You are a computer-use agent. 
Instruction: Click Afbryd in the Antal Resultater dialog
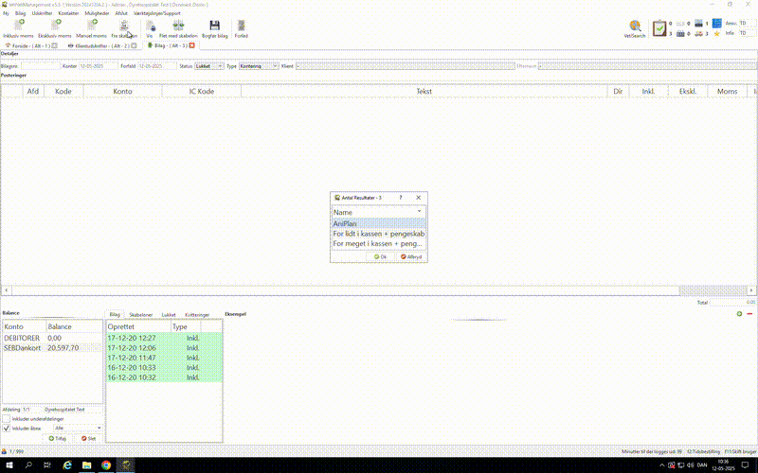coord(411,256)
